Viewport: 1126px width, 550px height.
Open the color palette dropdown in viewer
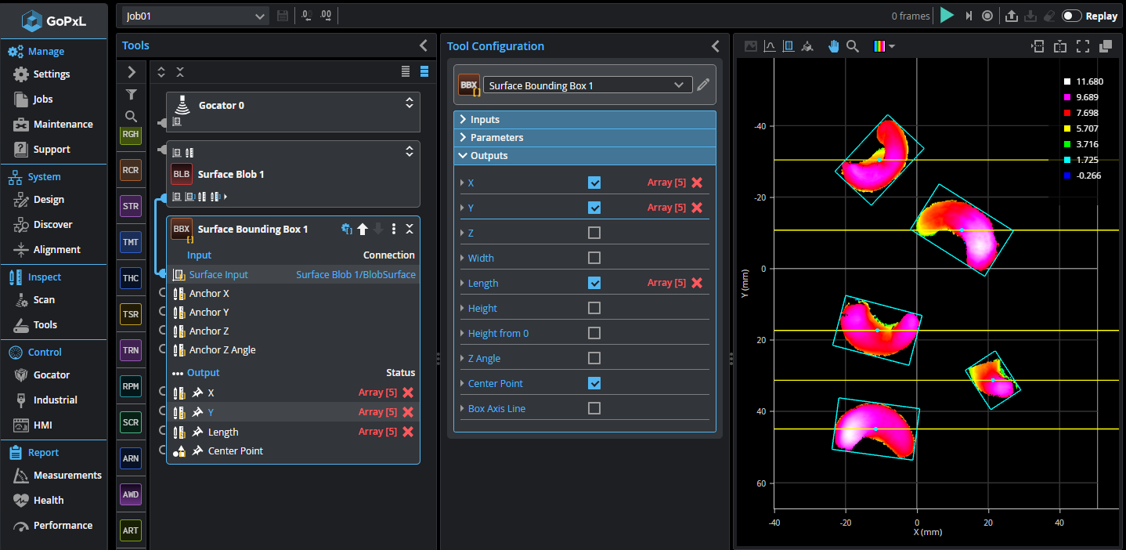coord(884,46)
